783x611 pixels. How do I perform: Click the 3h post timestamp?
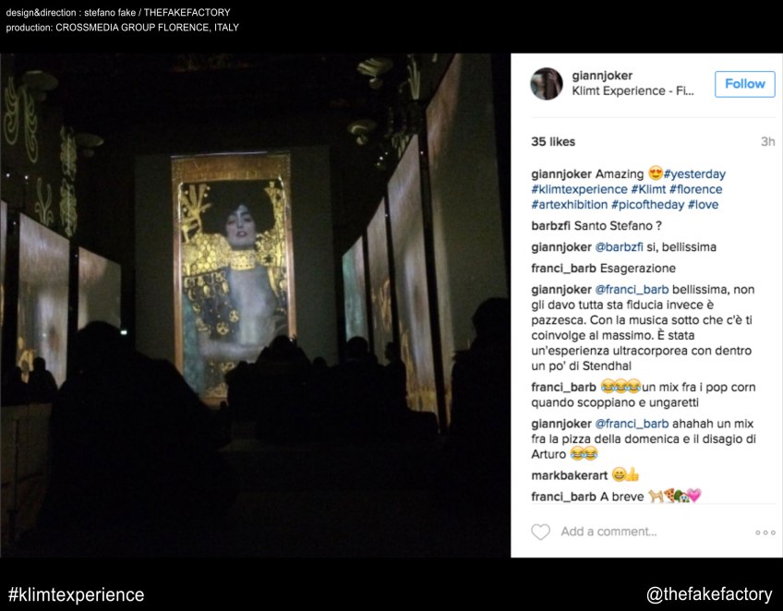pyautogui.click(x=767, y=142)
